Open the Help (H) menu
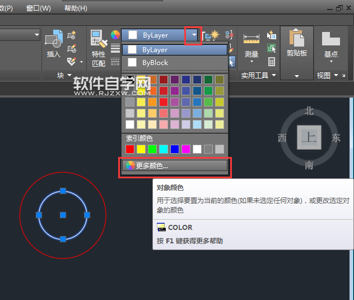This screenshot has width=354, height=300. [x=76, y=8]
